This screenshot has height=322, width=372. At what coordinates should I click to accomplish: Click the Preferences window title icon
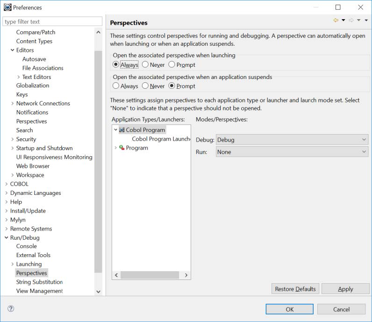(7, 7)
